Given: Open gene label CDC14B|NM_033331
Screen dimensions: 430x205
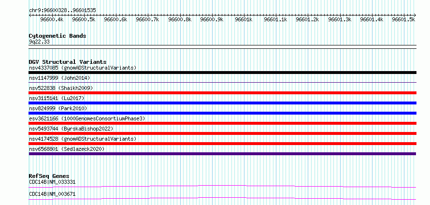Looking at the screenshot, I should (x=52, y=182).
